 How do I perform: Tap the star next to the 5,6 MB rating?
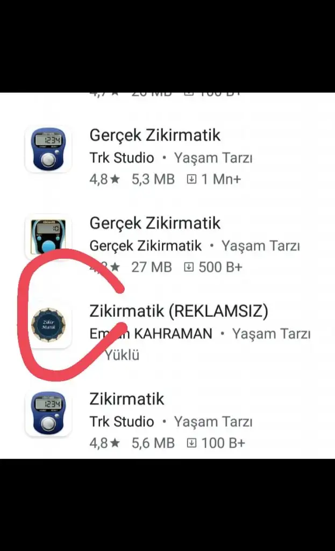[x=115, y=443]
